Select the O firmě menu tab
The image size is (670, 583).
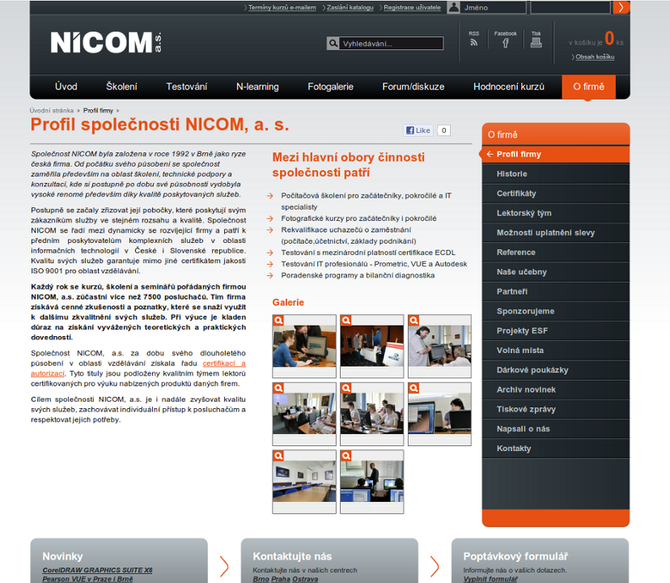click(589, 87)
